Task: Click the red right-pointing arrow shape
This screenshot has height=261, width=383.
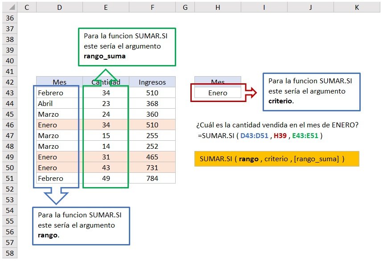Action: pyautogui.click(x=251, y=93)
